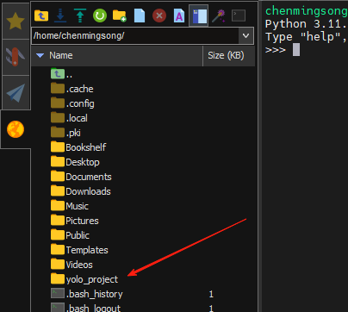The image size is (348, 312).
Task: Create a new file
Action: pos(140,16)
